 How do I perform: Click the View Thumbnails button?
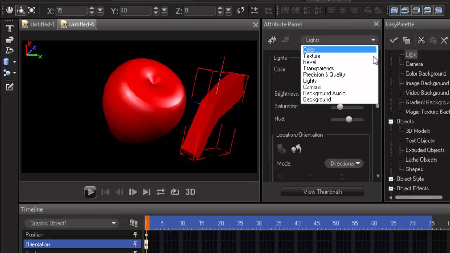coord(322,192)
